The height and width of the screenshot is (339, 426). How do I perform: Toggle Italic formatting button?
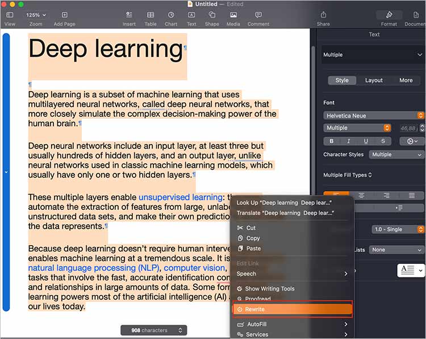click(x=349, y=141)
